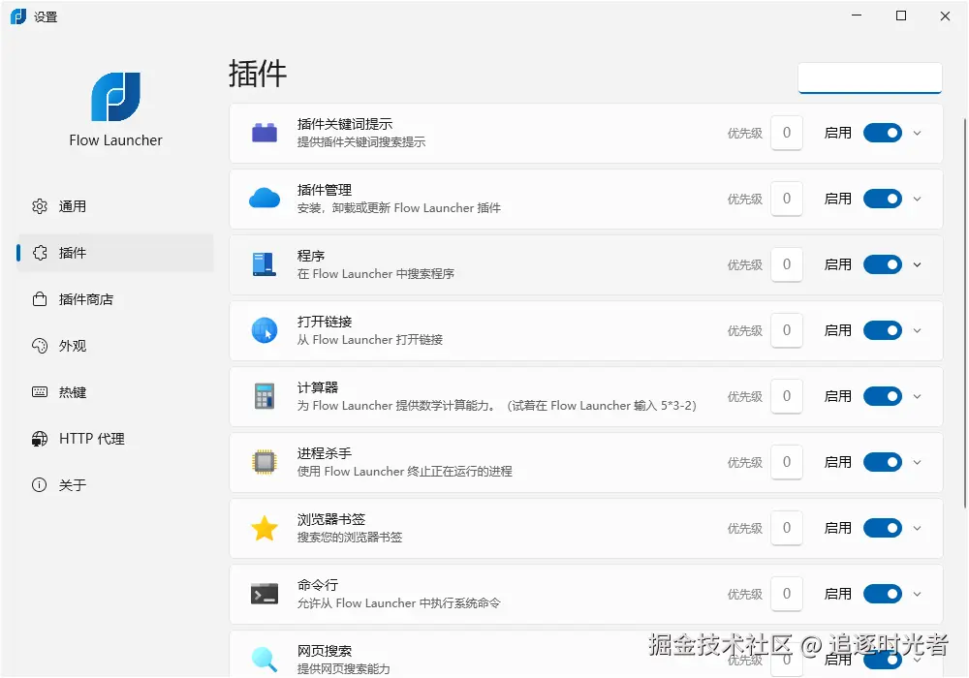This screenshot has height=678, width=969.
Task: Click the 浏览器书签 plugin title
Action: point(331,519)
